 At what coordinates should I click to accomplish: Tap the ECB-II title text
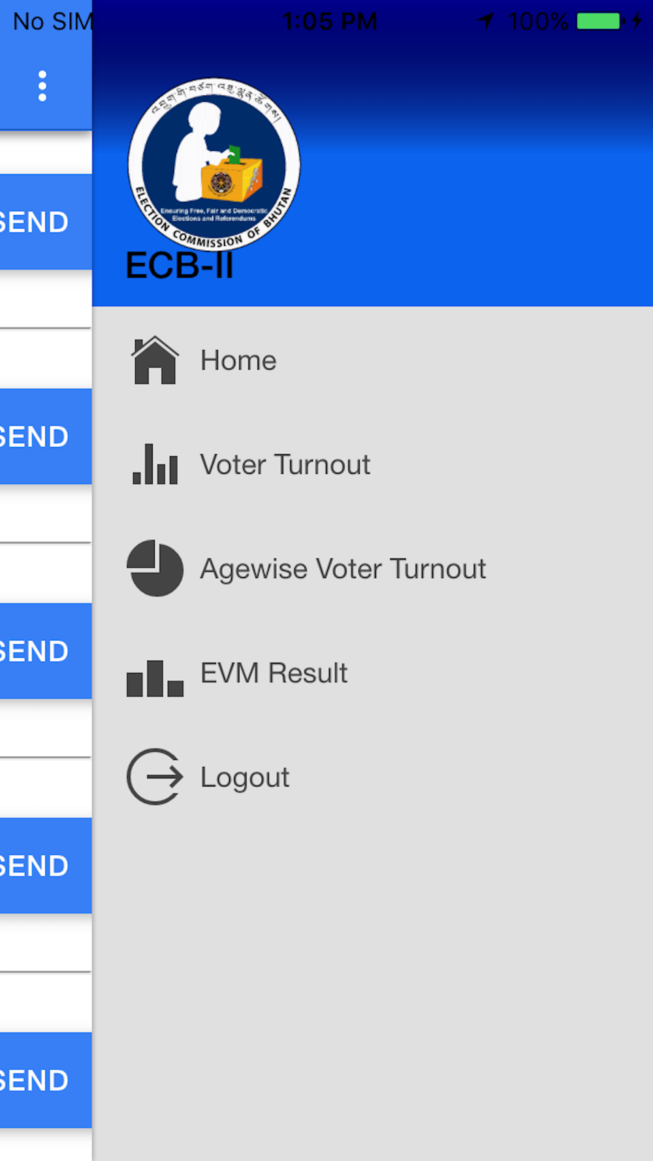point(180,266)
